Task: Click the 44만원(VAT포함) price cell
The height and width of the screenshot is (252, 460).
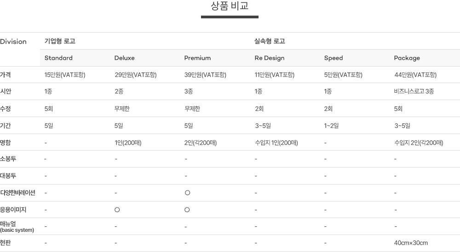Action: 415,75
